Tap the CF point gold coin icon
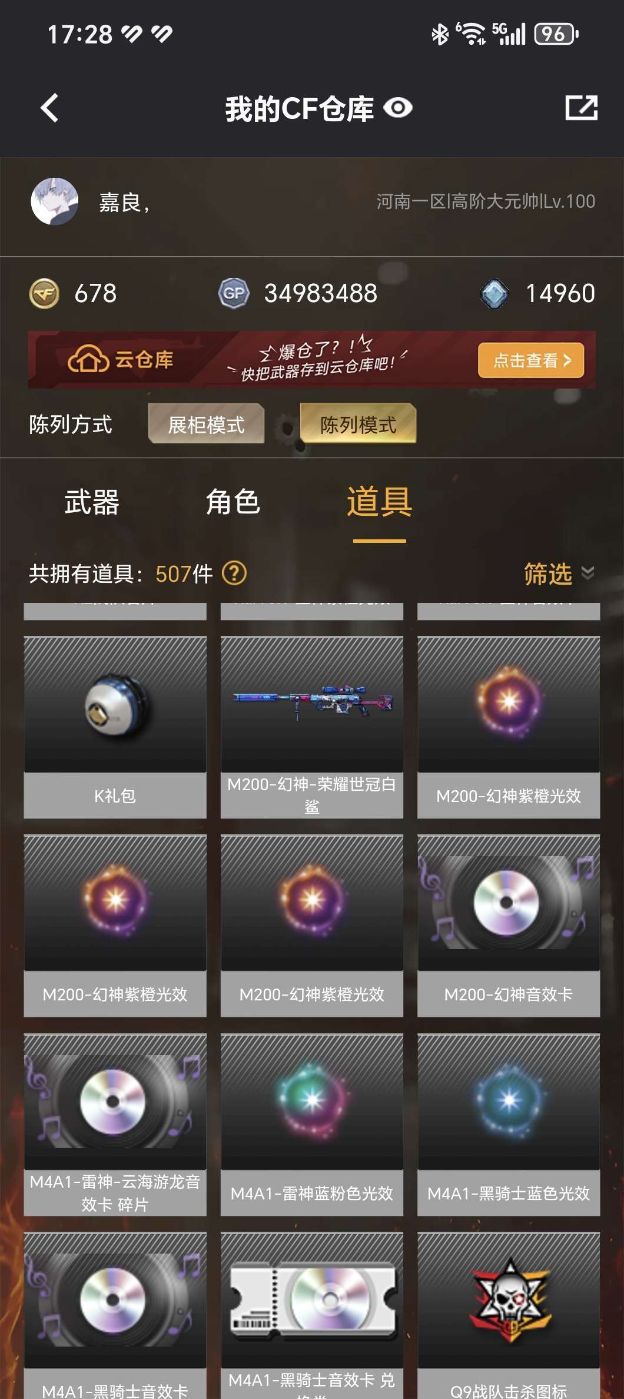This screenshot has height=1399, width=624. click(x=44, y=293)
